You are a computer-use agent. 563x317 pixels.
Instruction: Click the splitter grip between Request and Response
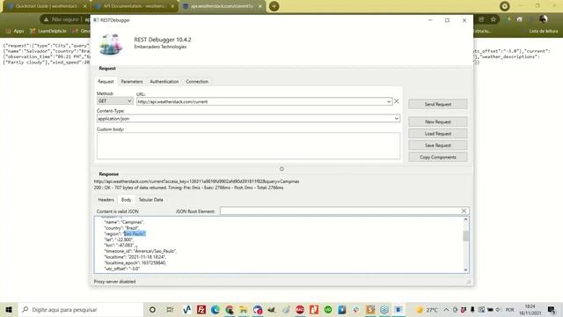click(x=281, y=169)
